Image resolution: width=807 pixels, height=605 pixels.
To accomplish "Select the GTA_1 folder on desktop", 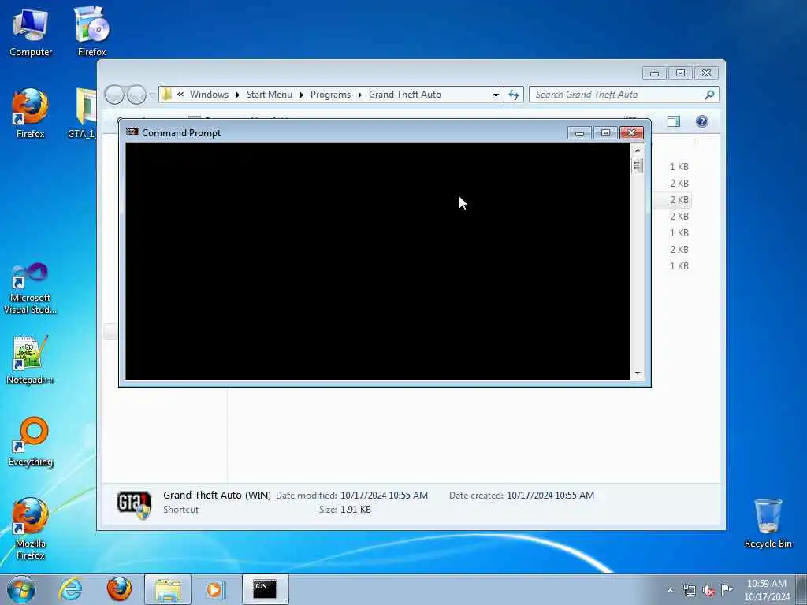I will pyautogui.click(x=83, y=113).
